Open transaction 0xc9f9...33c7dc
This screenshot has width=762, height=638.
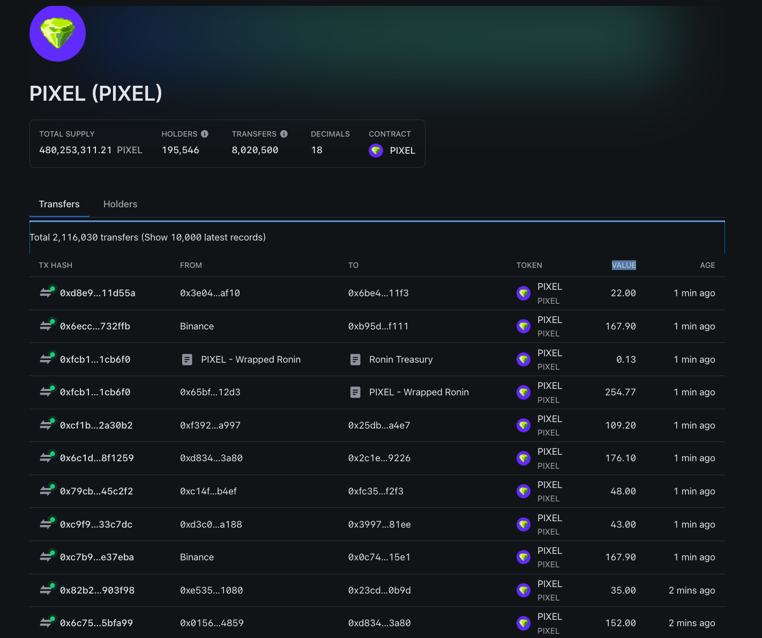pyautogui.click(x=96, y=524)
